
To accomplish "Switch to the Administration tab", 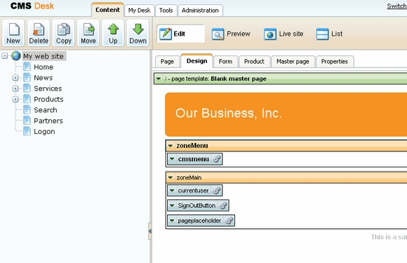I will (200, 10).
